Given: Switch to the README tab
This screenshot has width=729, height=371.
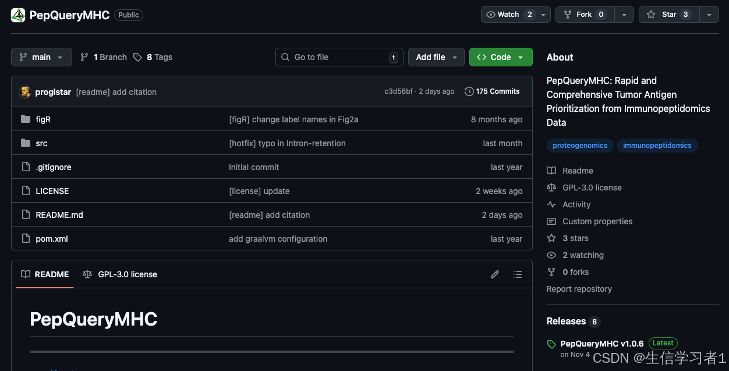Looking at the screenshot, I should (x=45, y=274).
